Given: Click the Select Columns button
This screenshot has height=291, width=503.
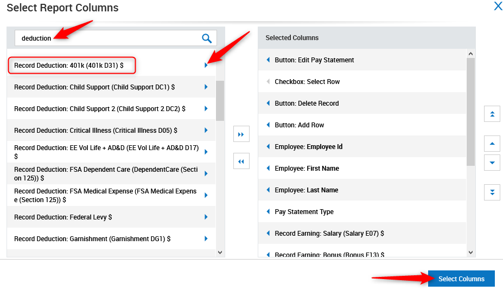Looking at the screenshot, I should click(x=461, y=279).
